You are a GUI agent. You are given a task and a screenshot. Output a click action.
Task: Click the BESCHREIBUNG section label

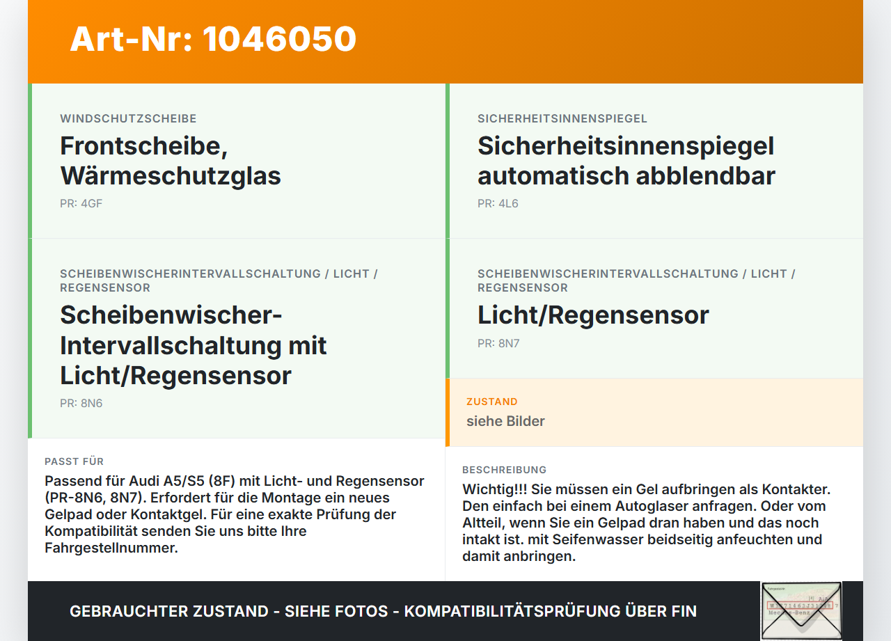tap(505, 470)
